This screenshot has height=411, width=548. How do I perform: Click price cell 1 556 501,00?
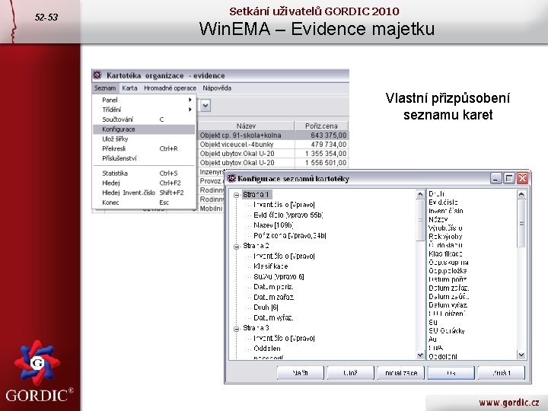321,163
